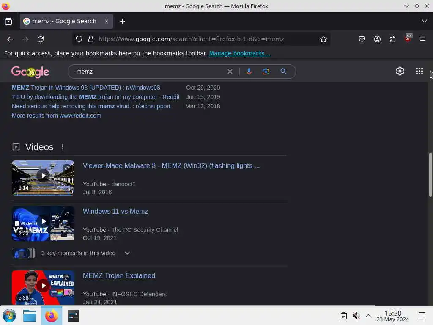
Task: Click the INFOSEC Defenders source text
Action: [139, 295]
